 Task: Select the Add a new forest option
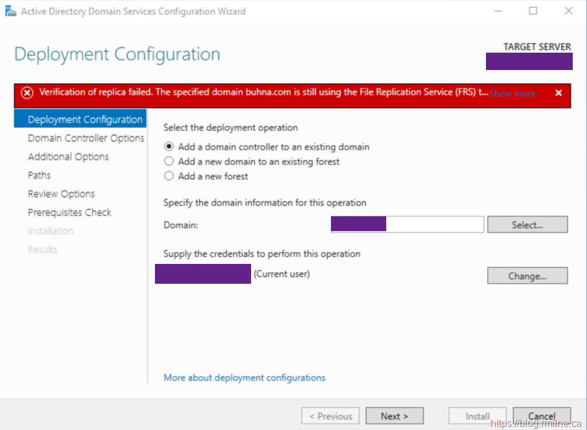[x=168, y=176]
